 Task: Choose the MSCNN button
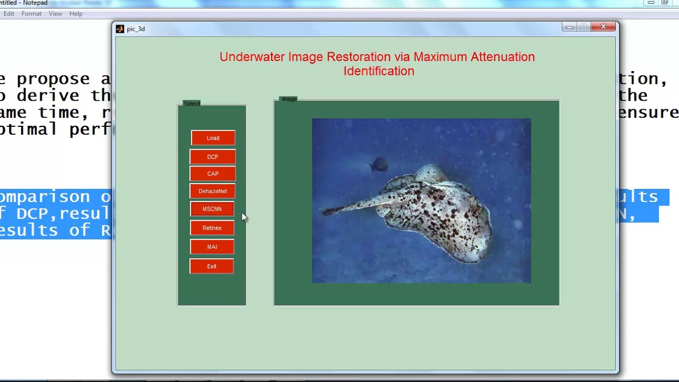[x=212, y=209]
